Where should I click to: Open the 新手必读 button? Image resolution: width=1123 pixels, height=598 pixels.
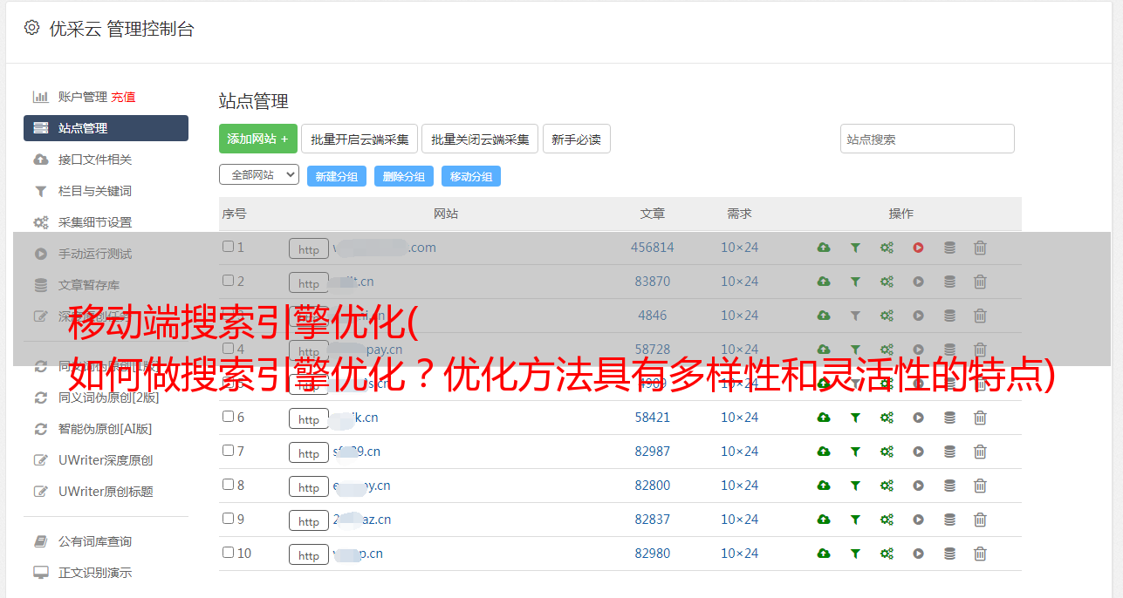pyautogui.click(x=577, y=139)
